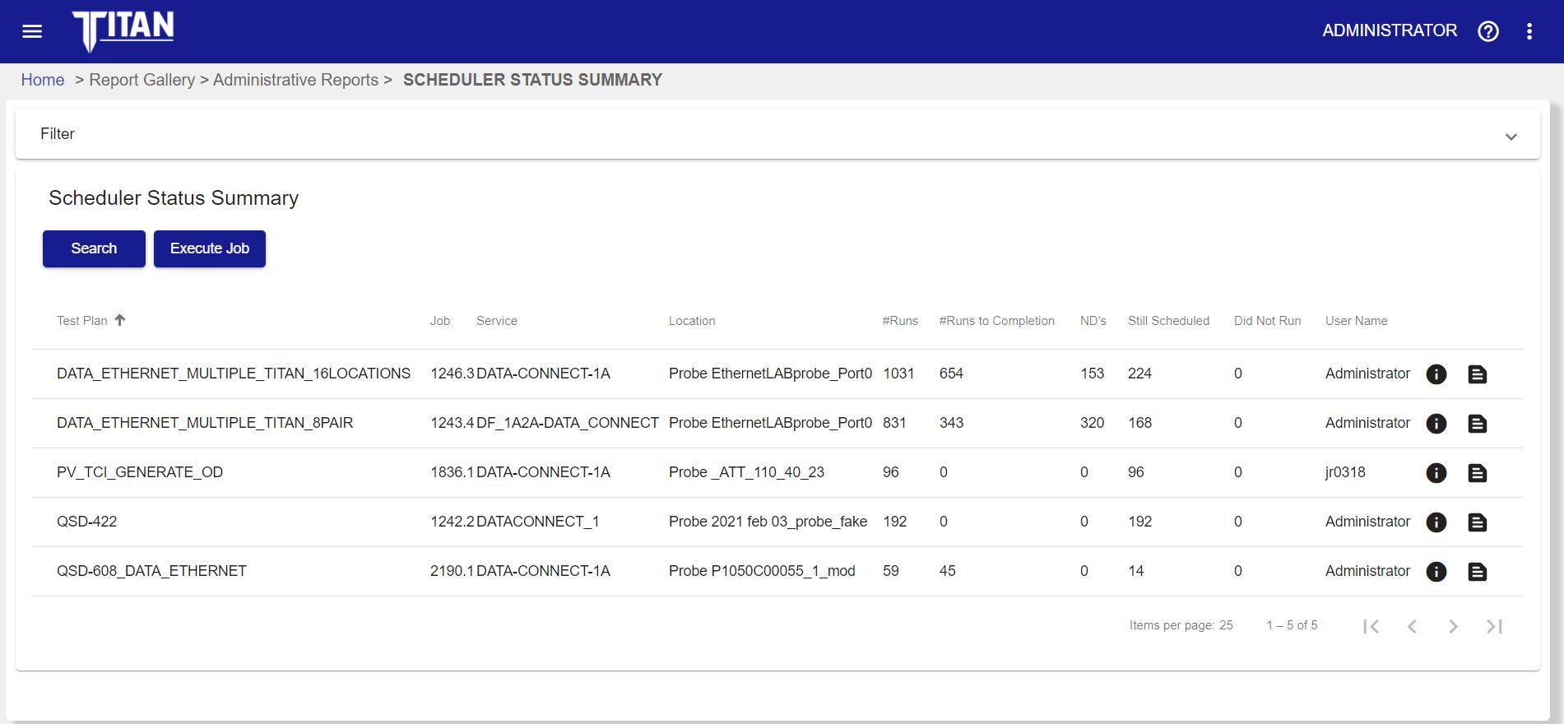Sort by Did Not Run column header
The image size is (1564, 724).
[x=1267, y=321]
